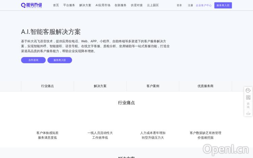Expand the 创新服务 navigation menu
This screenshot has height=158, width=253.
click(120, 5)
